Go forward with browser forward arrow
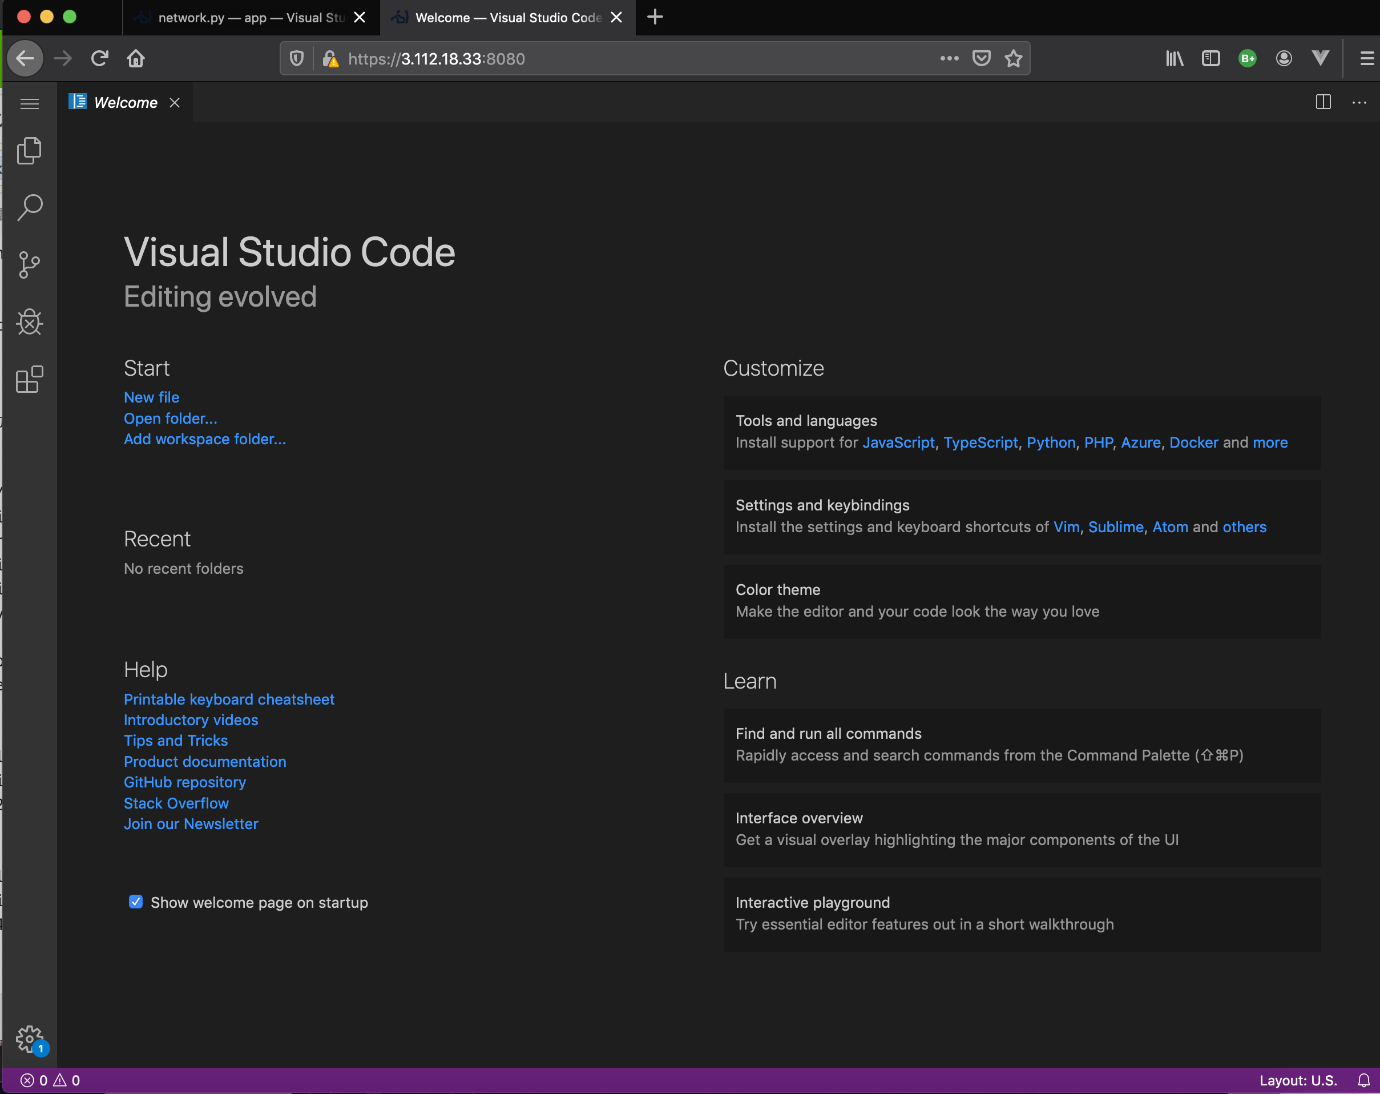The image size is (1380, 1094). pos(63,58)
